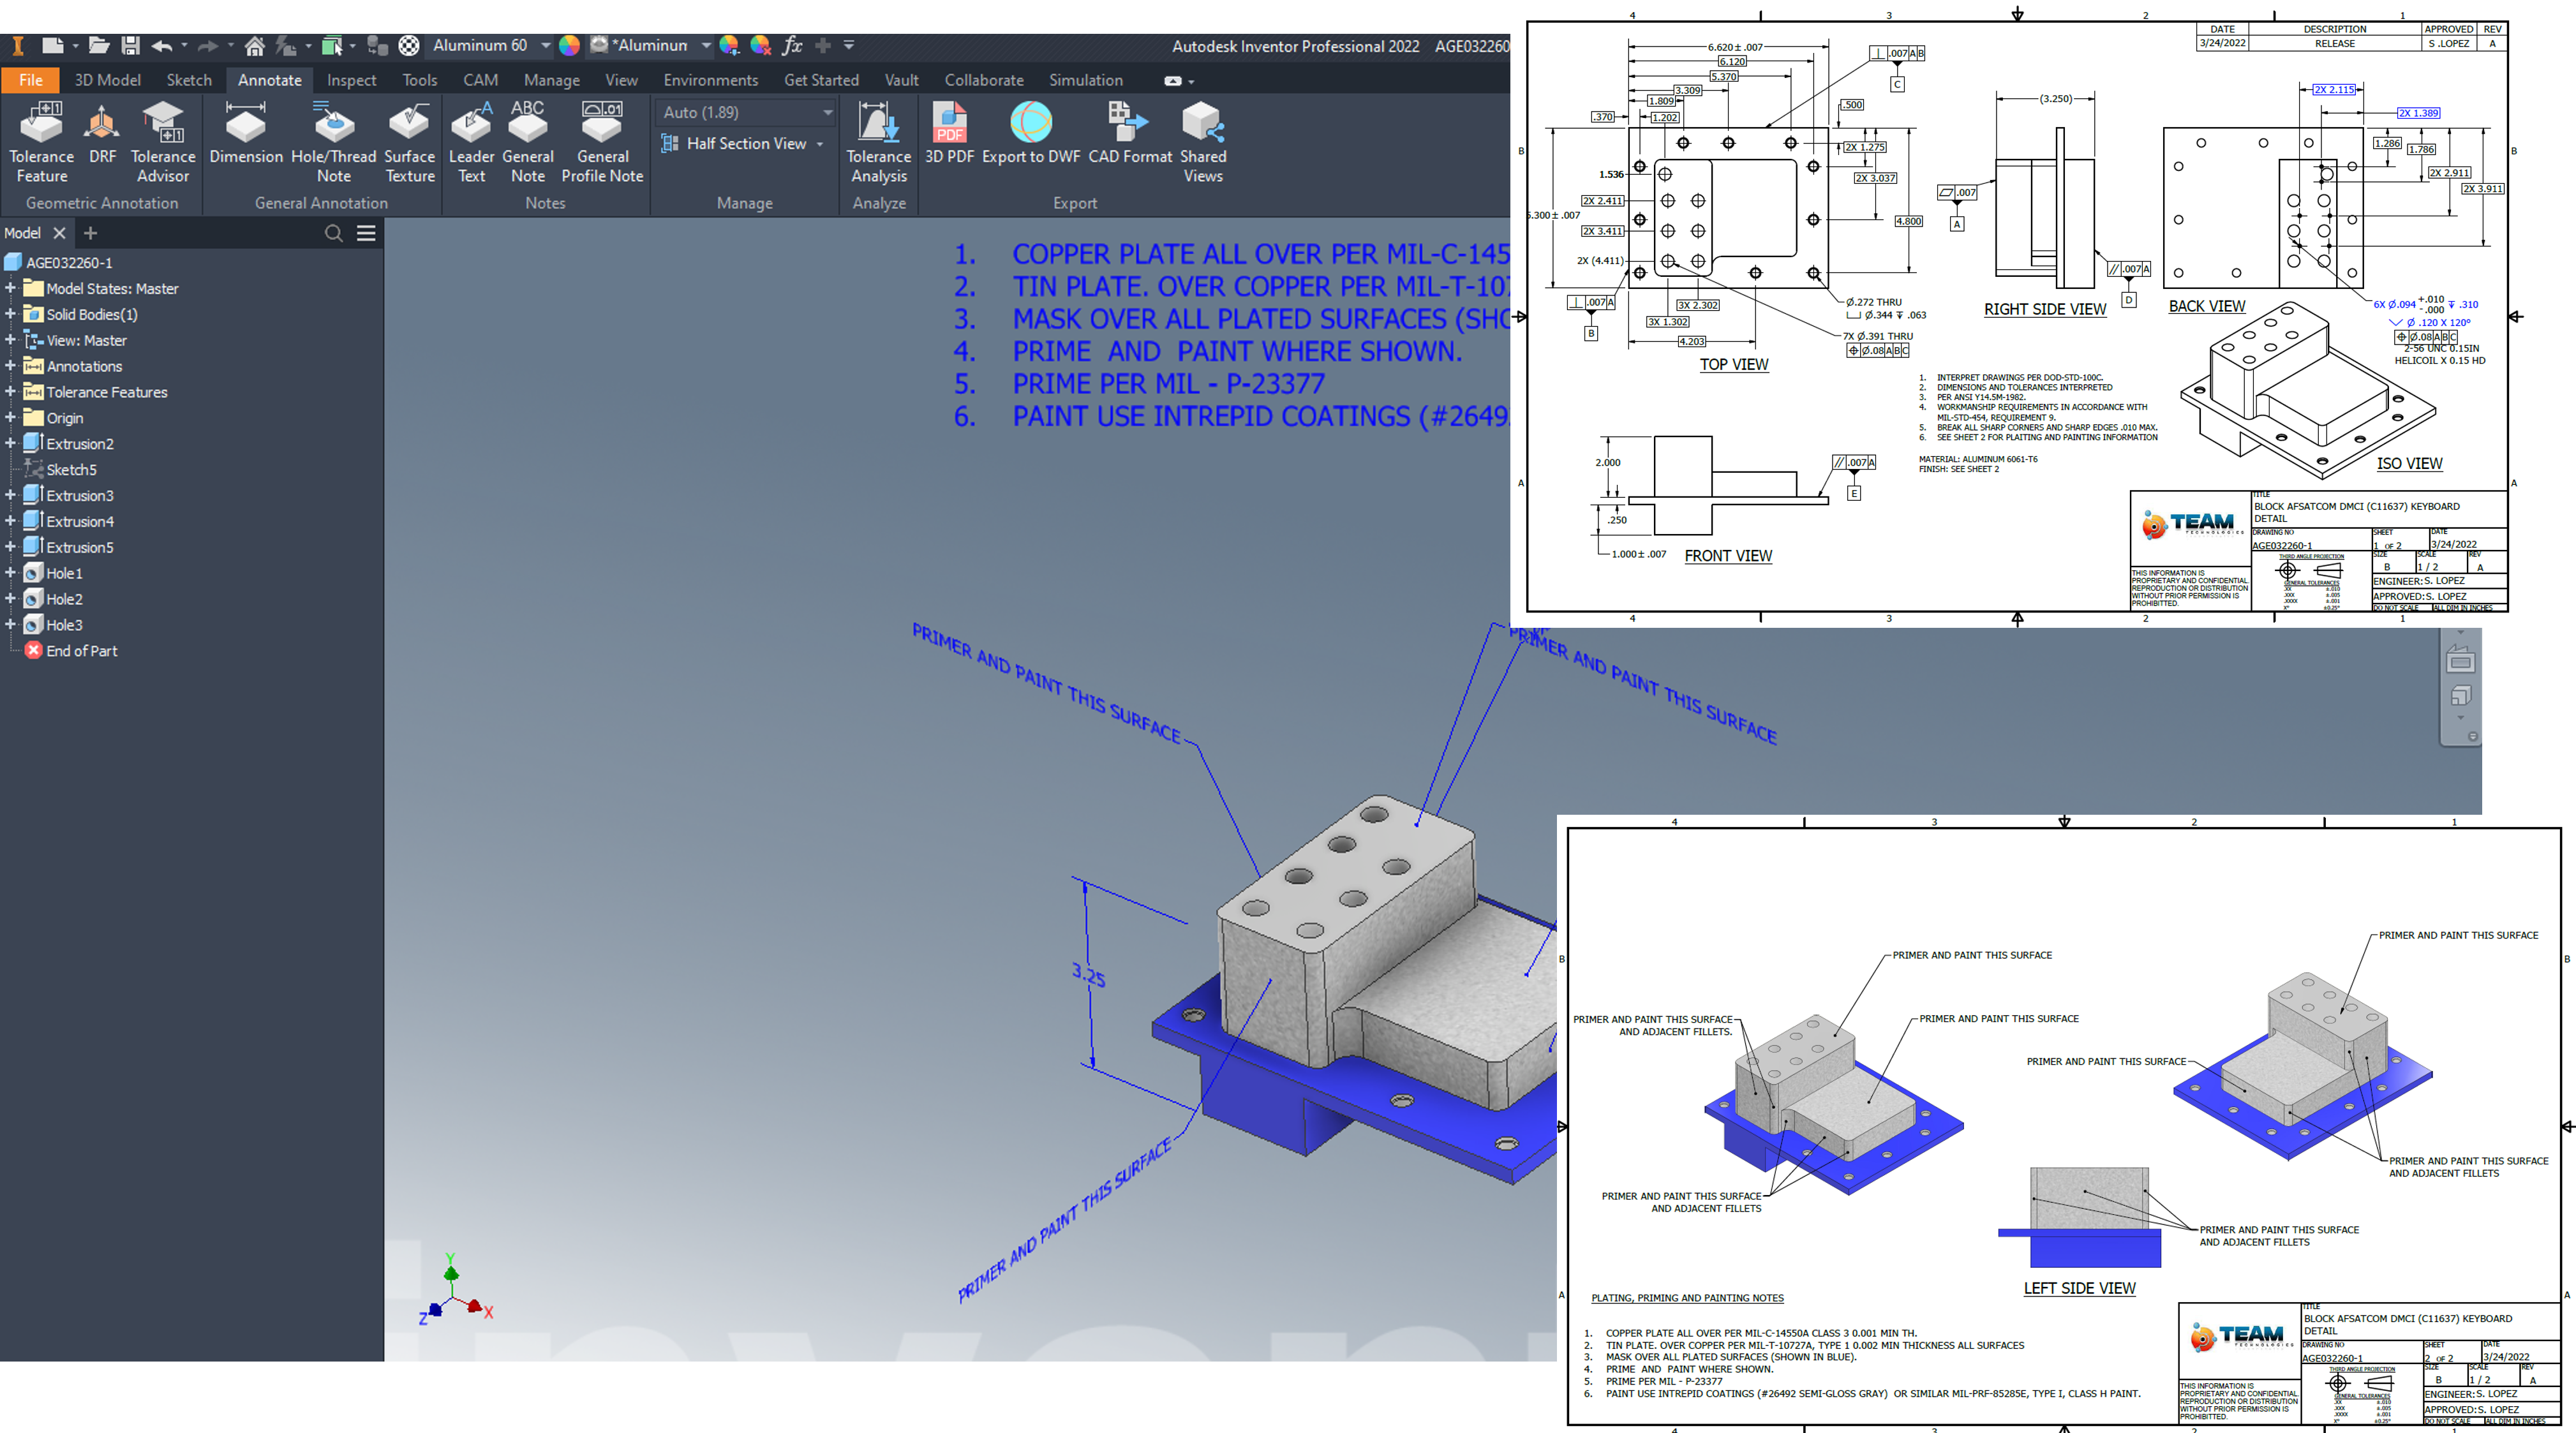The width and height of the screenshot is (2576, 1433).
Task: Expand quick access toolbar customize arrow
Action: (849, 45)
